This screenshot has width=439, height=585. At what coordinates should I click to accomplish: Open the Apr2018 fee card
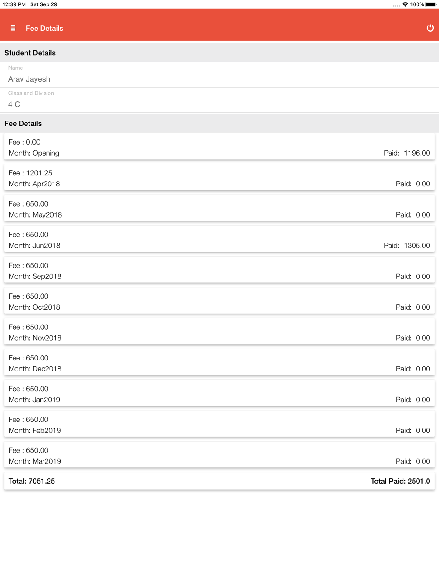[x=219, y=178]
